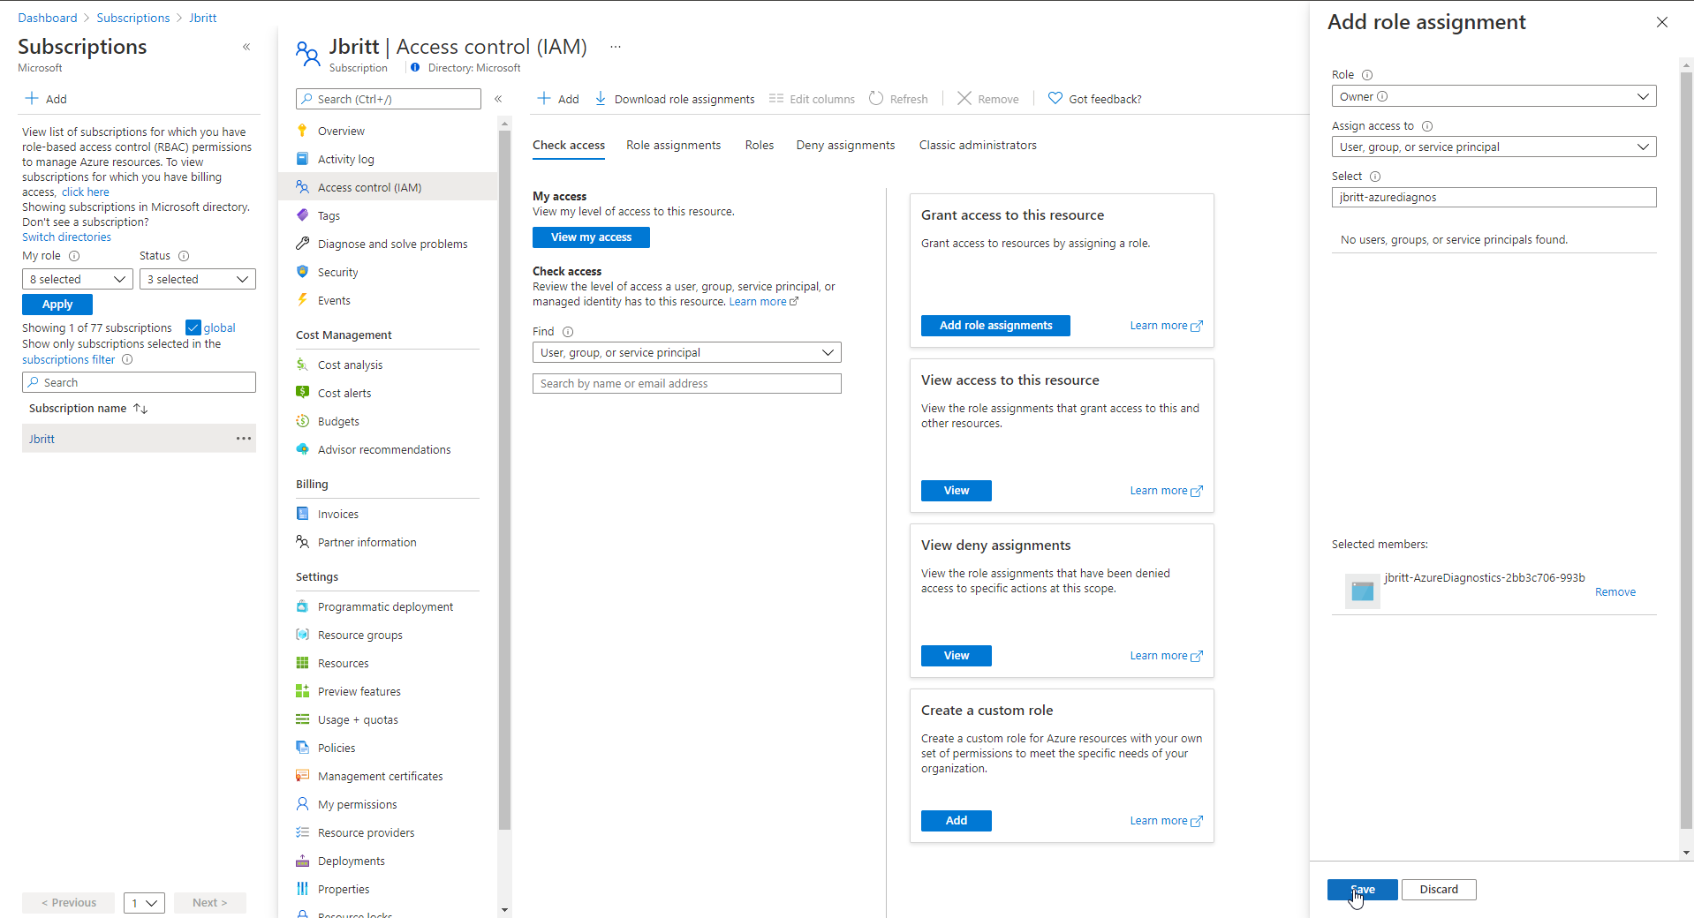This screenshot has height=918, width=1694.
Task: Click the Refresh toolbar icon
Action: tap(876, 98)
